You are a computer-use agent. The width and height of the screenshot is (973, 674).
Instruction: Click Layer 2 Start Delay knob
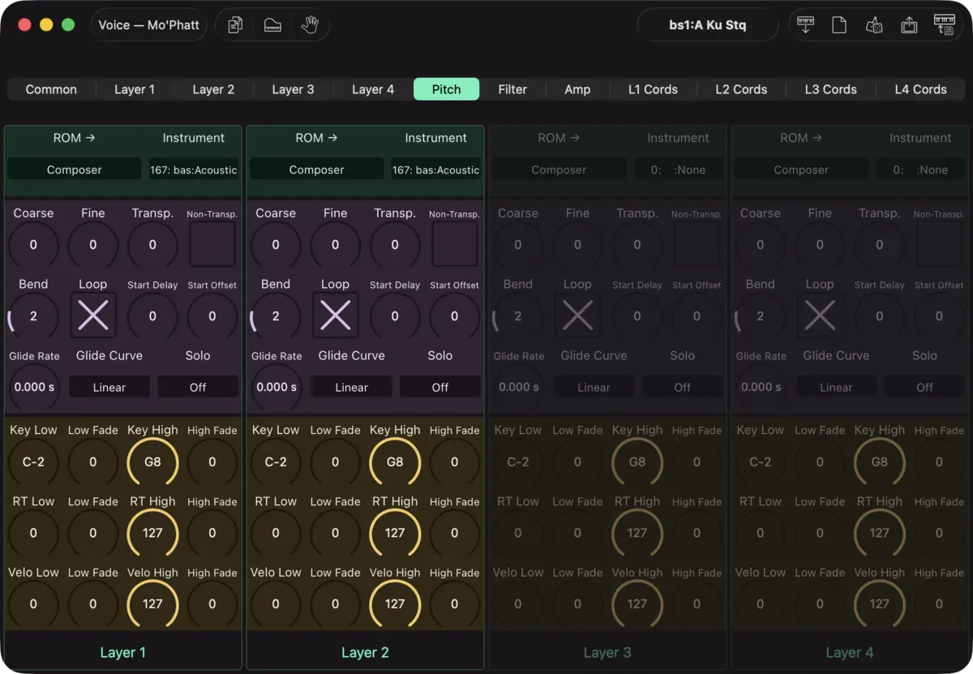click(x=395, y=316)
